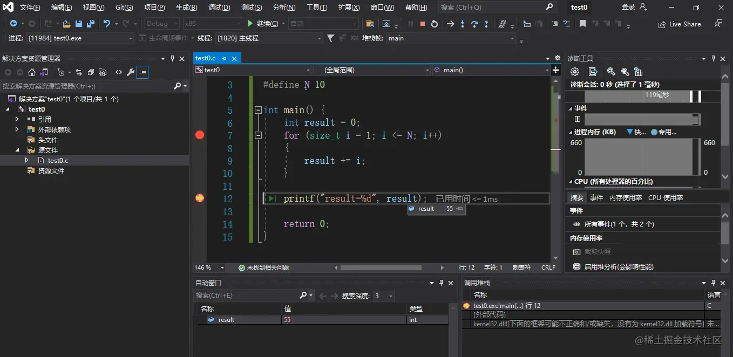Click the Step Over arrow icon
Viewport: 733px width, 357px height.
(x=474, y=24)
